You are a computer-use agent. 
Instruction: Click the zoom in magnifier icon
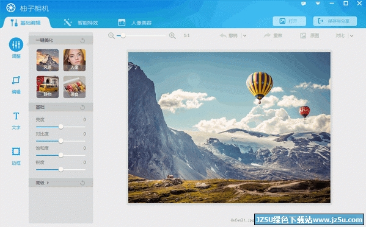(172, 35)
